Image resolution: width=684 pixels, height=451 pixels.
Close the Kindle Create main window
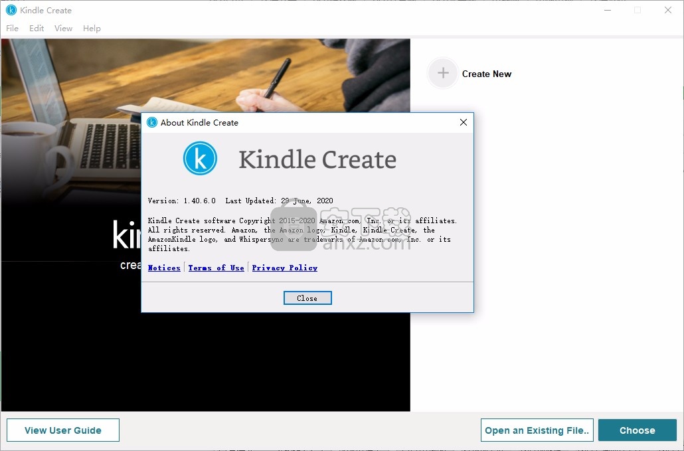point(668,10)
